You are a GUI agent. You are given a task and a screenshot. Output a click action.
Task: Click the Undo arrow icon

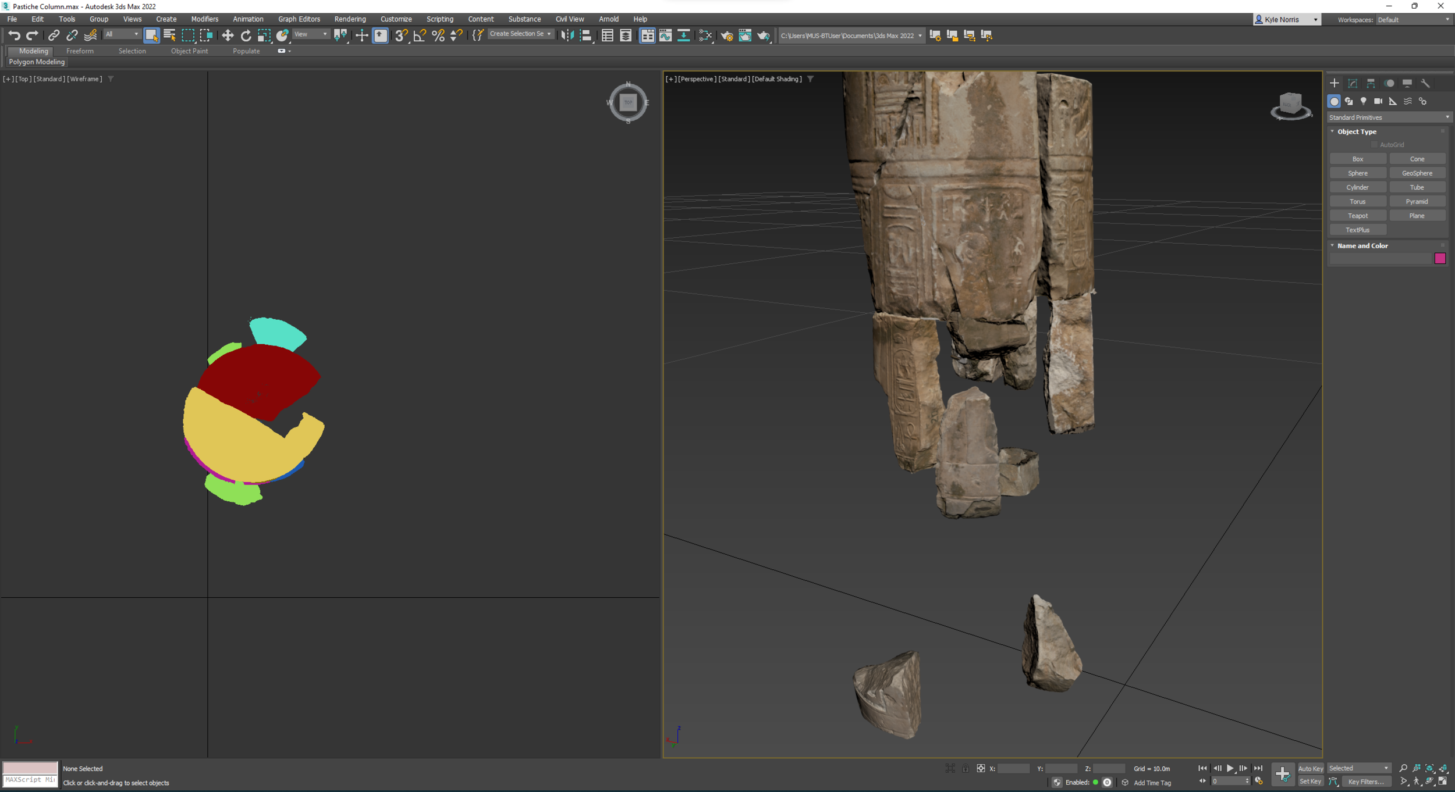click(14, 35)
